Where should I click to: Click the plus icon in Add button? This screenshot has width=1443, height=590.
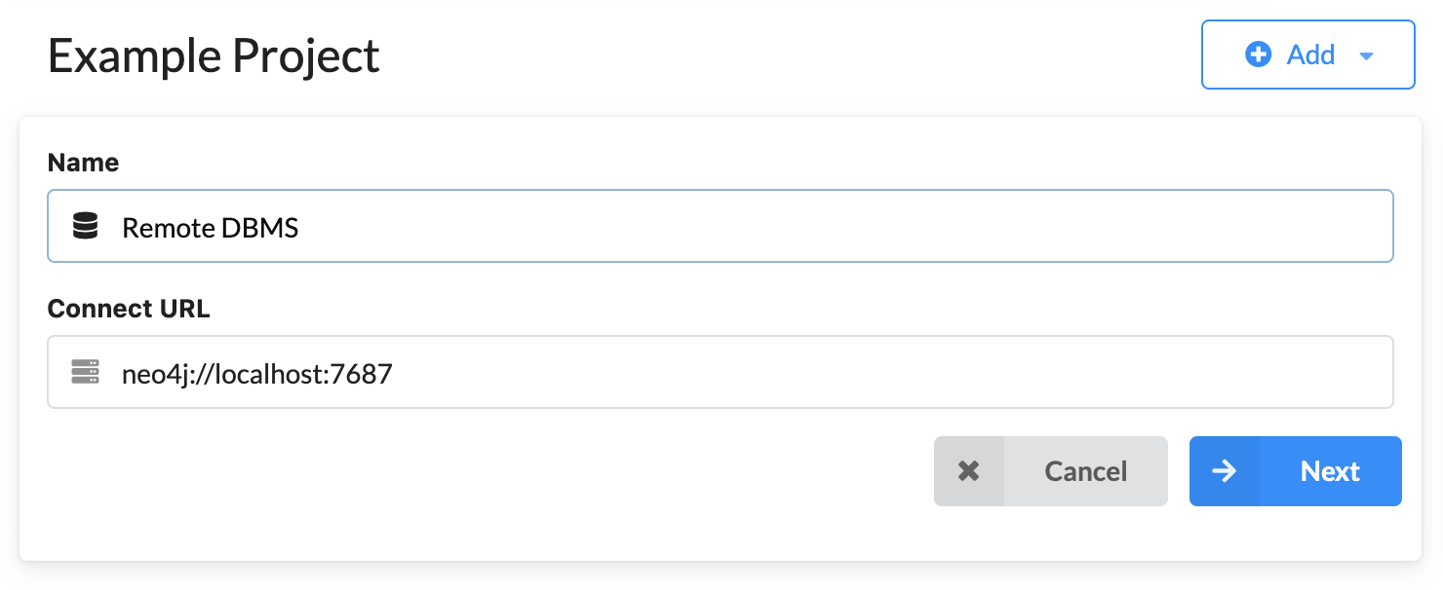click(x=1259, y=55)
